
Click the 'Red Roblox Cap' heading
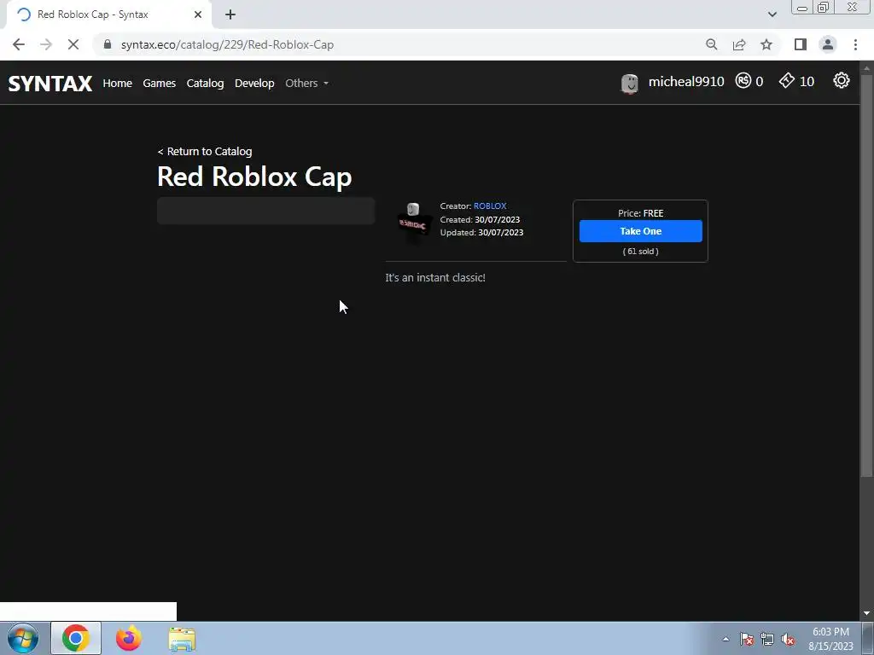254,177
